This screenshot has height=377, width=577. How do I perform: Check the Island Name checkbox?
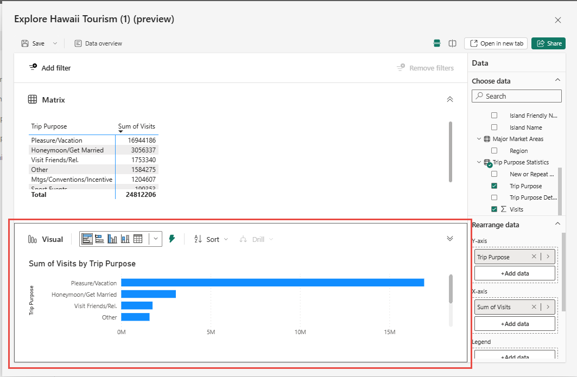click(494, 127)
